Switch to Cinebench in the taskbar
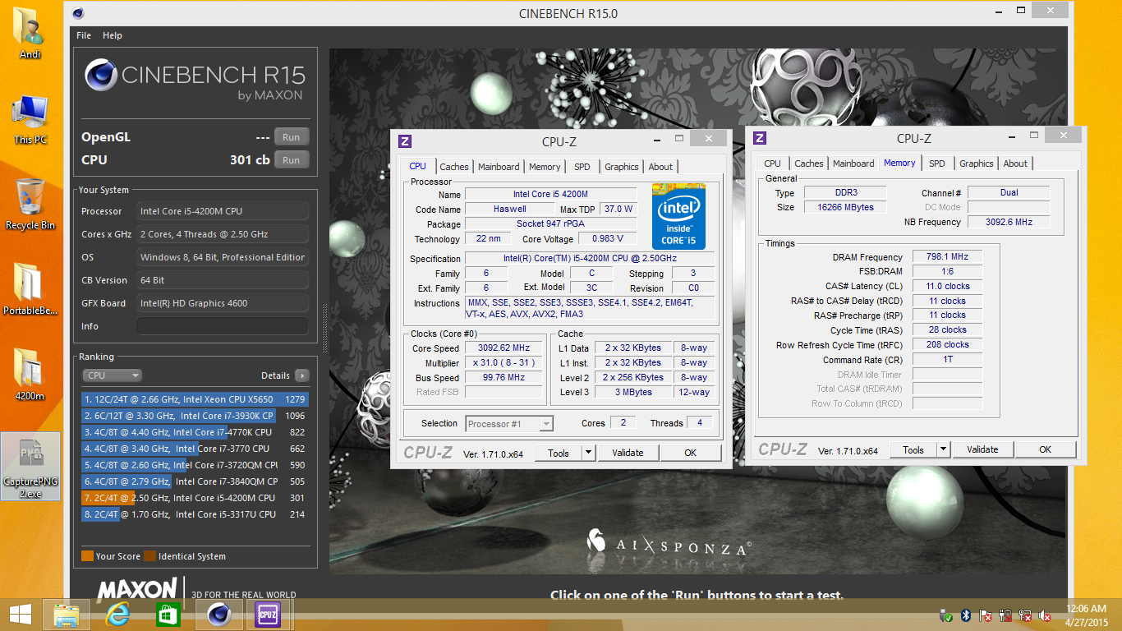The image size is (1122, 631). [218, 615]
